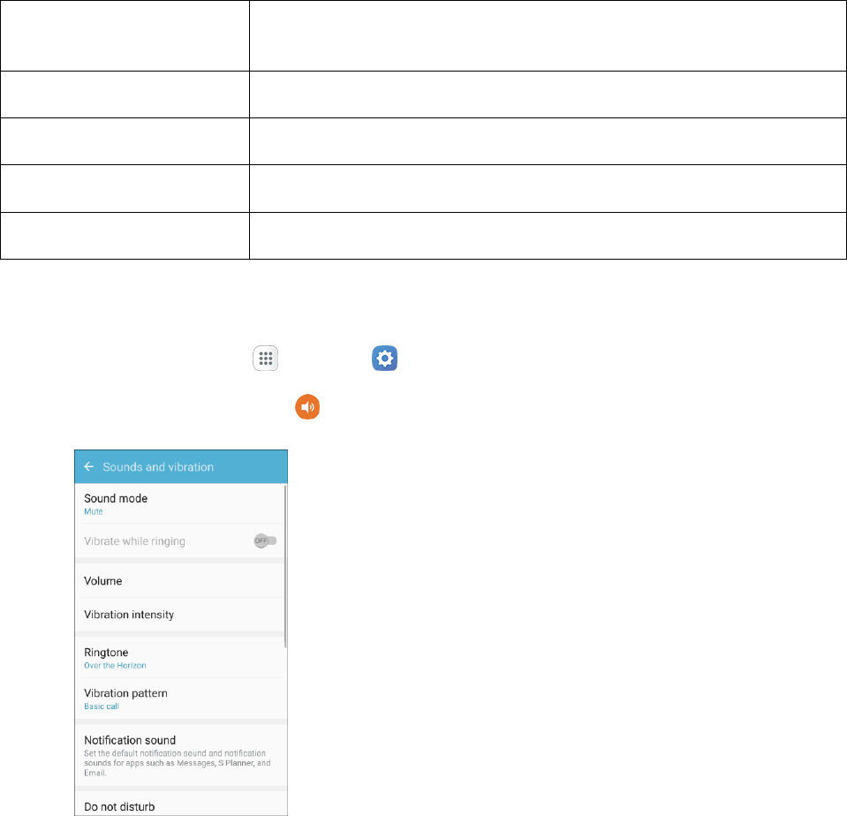
Task: Click the Notification sound description text
Action: coord(178,763)
